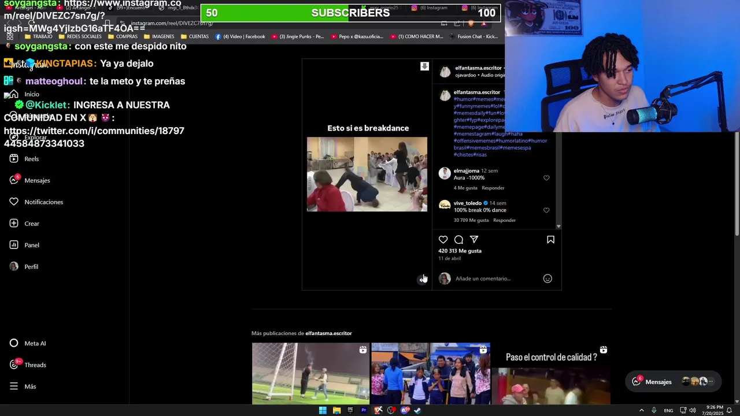This screenshot has height=416, width=740.
Task: Open elfantasma.escritor link under Más publicaciones
Action: pyautogui.click(x=328, y=333)
